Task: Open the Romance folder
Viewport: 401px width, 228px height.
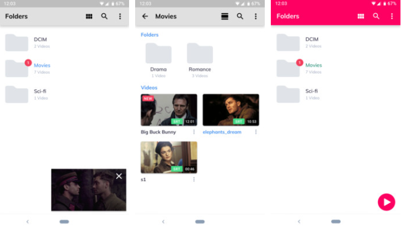Action: click(x=200, y=53)
